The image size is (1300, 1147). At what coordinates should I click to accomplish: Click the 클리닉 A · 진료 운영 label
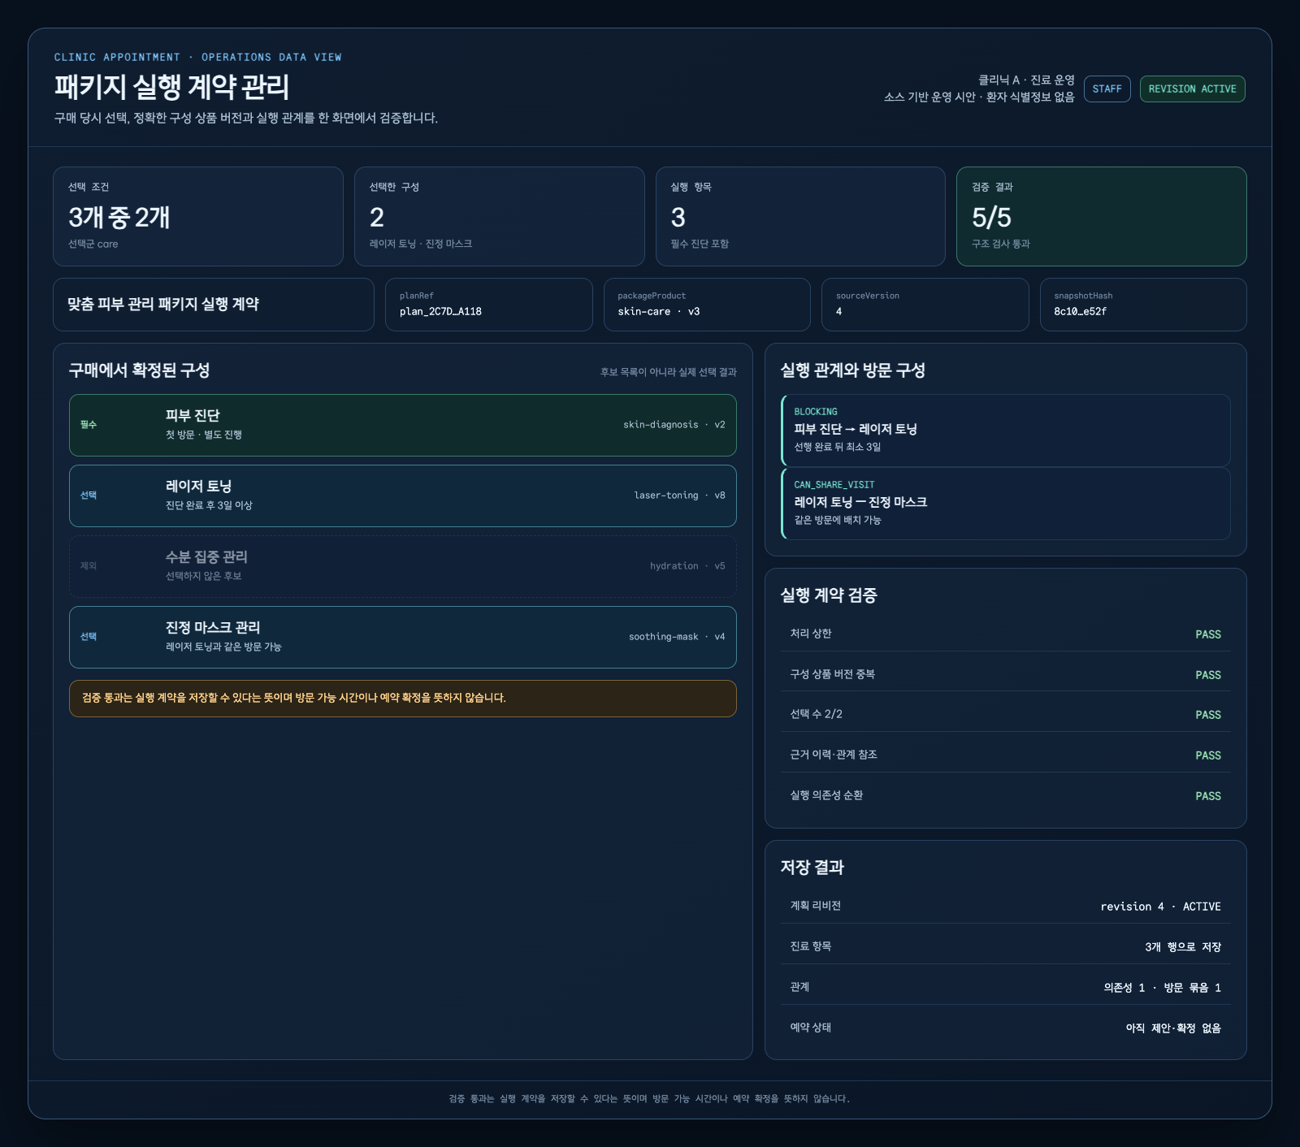(x=1026, y=80)
